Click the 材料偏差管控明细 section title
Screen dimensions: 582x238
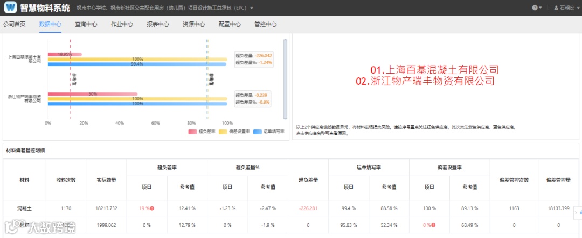(26, 150)
